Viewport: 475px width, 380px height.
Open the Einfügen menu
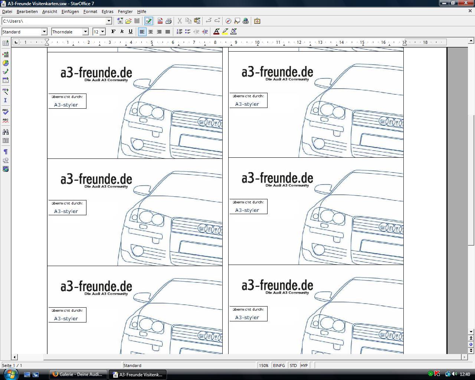pos(70,12)
